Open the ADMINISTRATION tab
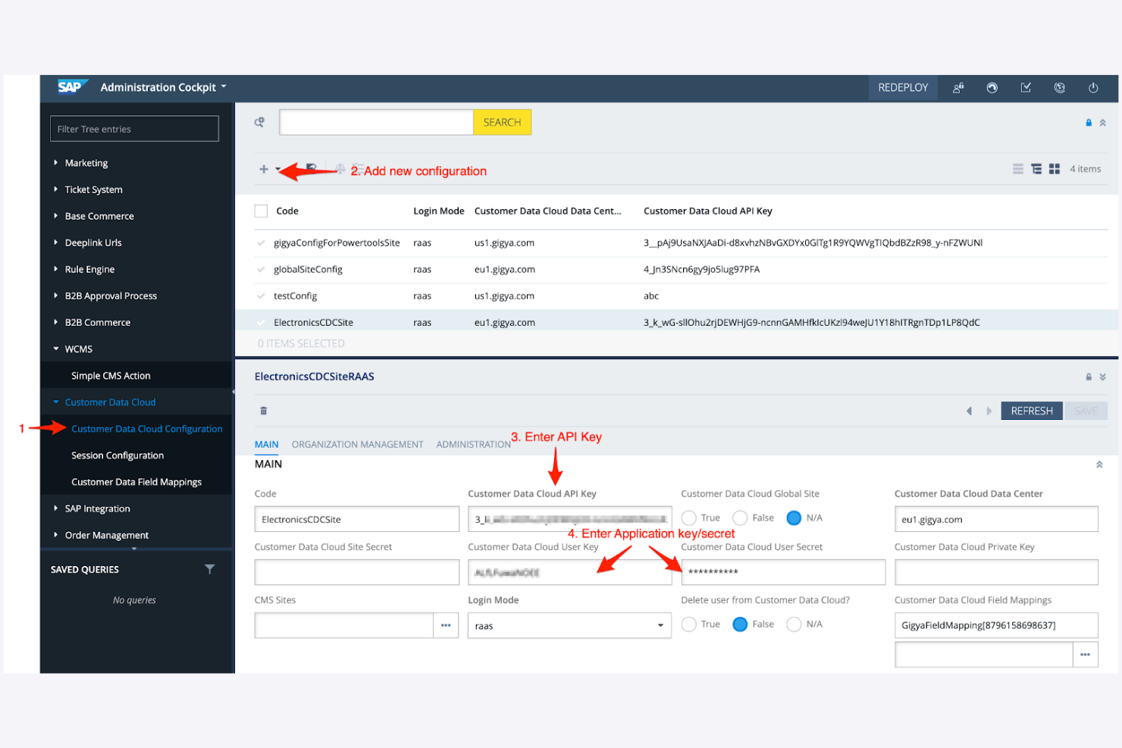The height and width of the screenshot is (748, 1122). 473,444
